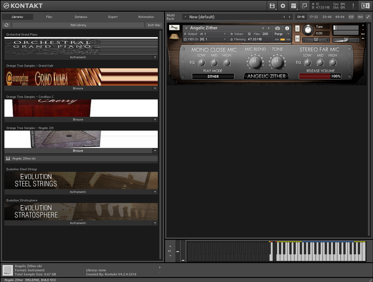Open the MIDI Ch dropdown
The width and height of the screenshot is (373, 282).
tap(205, 39)
